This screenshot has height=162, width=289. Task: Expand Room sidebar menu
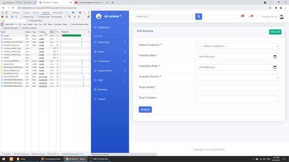pos(110,52)
